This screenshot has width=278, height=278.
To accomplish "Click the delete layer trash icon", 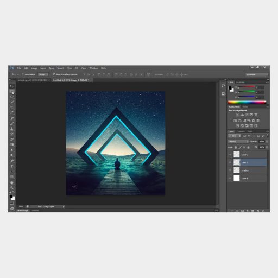I will [x=263, y=211].
